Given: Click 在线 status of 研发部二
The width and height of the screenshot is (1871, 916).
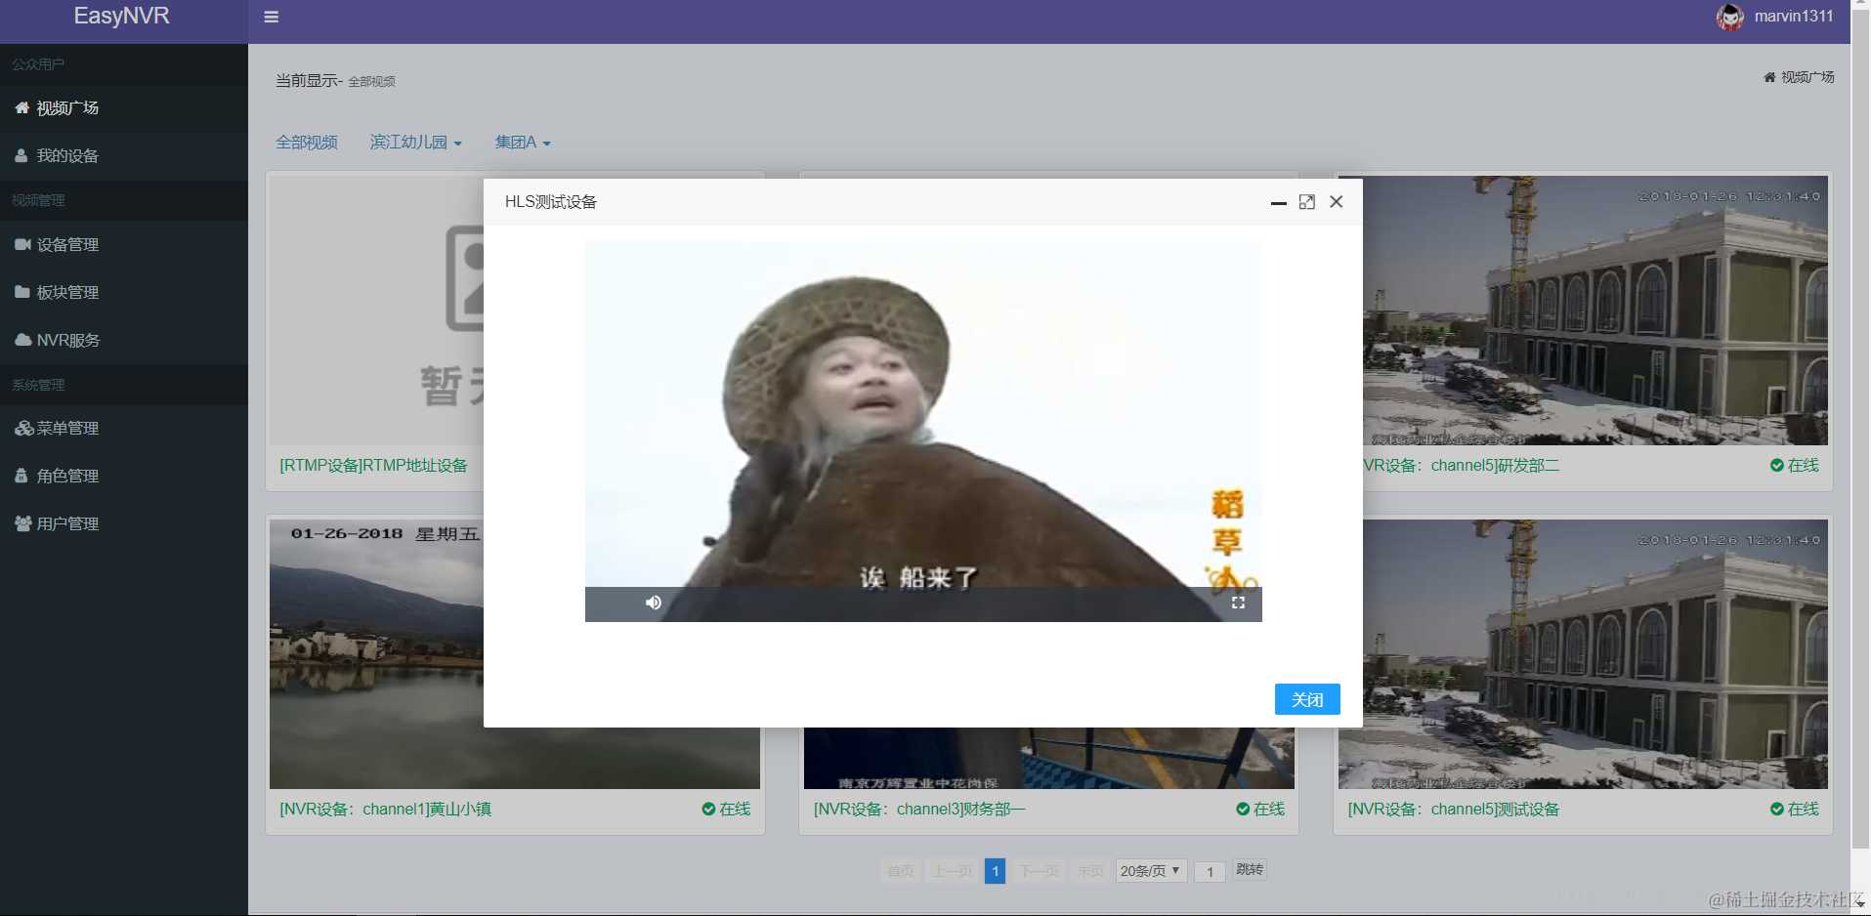Looking at the screenshot, I should [1795, 466].
